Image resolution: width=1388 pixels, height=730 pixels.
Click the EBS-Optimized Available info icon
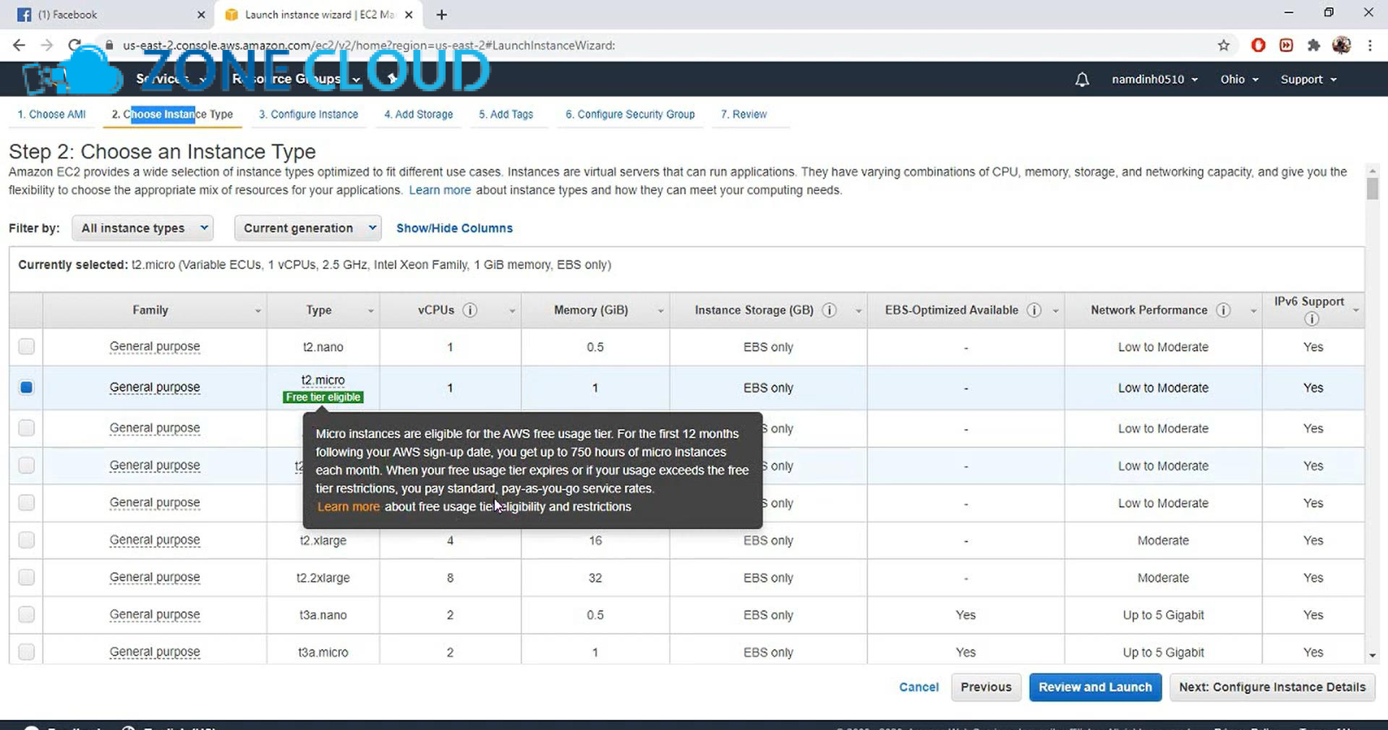point(1034,310)
